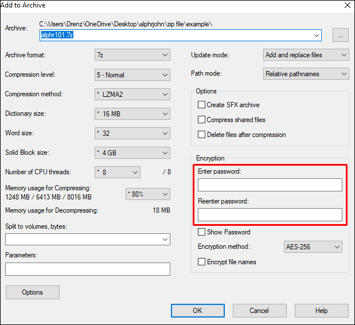
Task: Open Number of CPU threads dropdown
Action: [118, 172]
